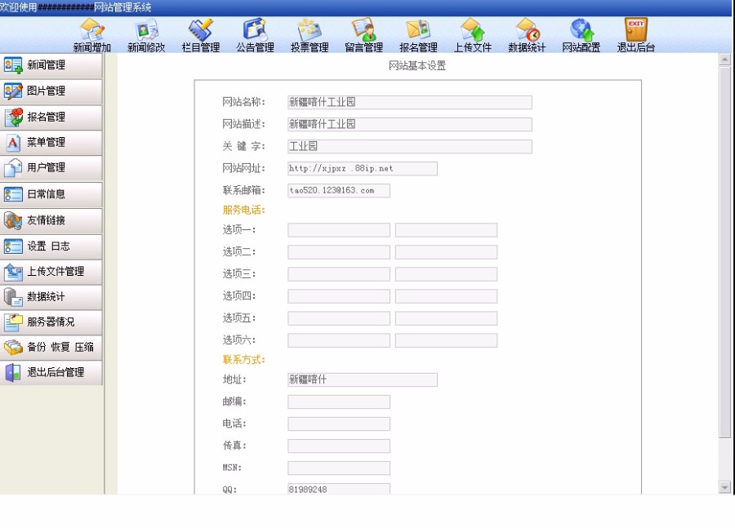Click 退出后台管理 menu label
Image resolution: width=735 pixels, height=528 pixels.
coord(56,373)
